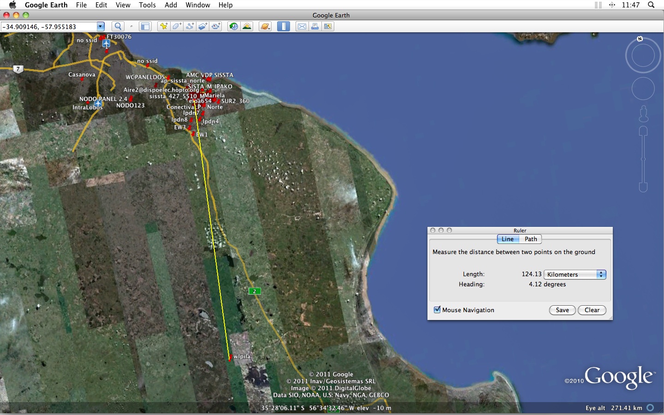The width and height of the screenshot is (664, 415).
Task: Toggle the Mouse Navigation checkbox
Action: tap(437, 310)
